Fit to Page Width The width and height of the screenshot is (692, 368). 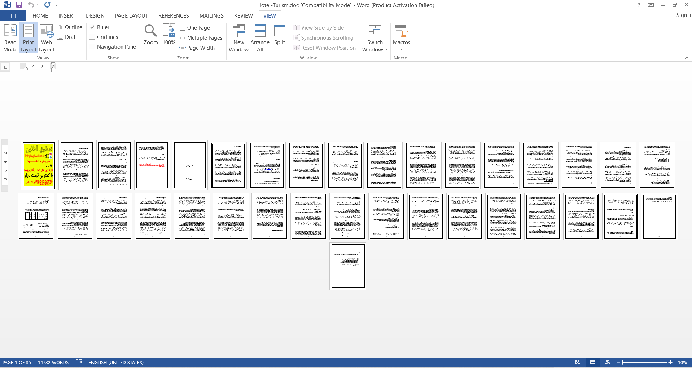click(197, 48)
